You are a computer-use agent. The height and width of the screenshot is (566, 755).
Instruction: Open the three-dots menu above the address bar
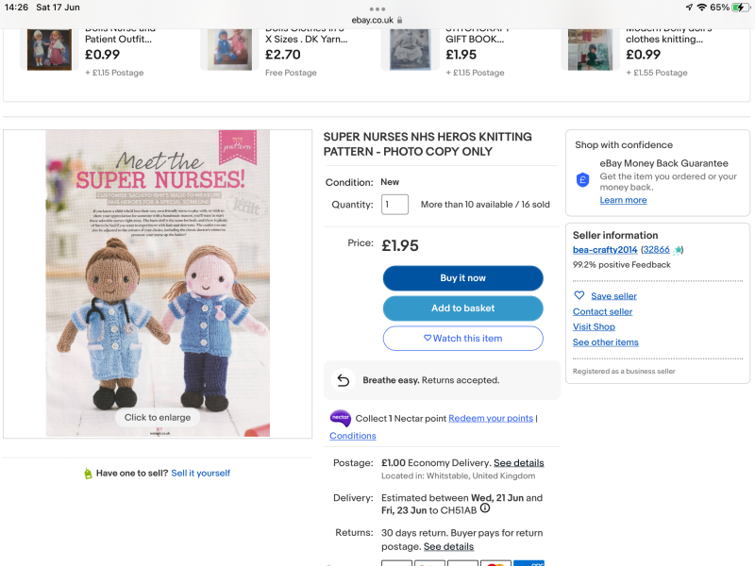tap(377, 8)
